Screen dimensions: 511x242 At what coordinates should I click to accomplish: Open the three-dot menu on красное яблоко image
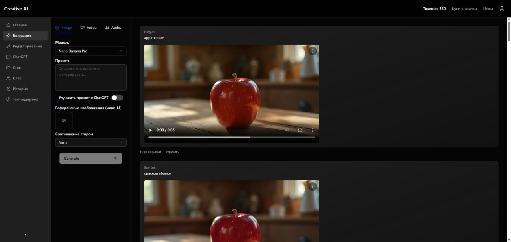(313, 186)
